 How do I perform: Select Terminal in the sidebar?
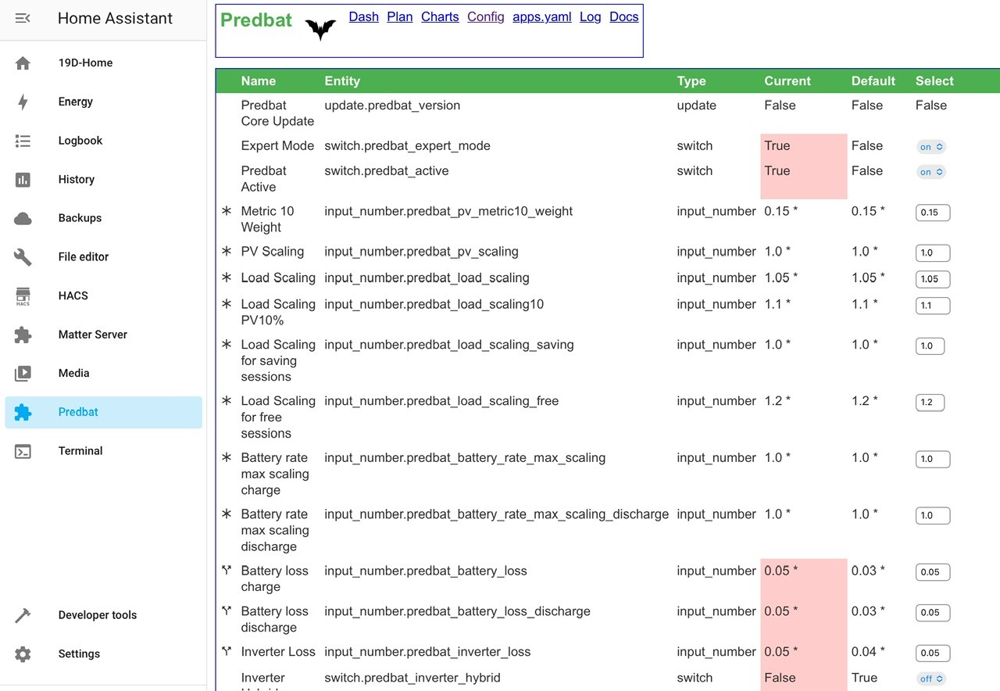(103, 451)
